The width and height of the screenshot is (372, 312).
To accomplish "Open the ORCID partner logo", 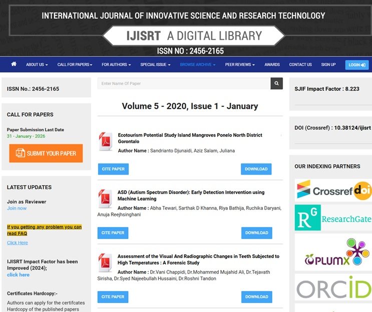I will pos(332,288).
